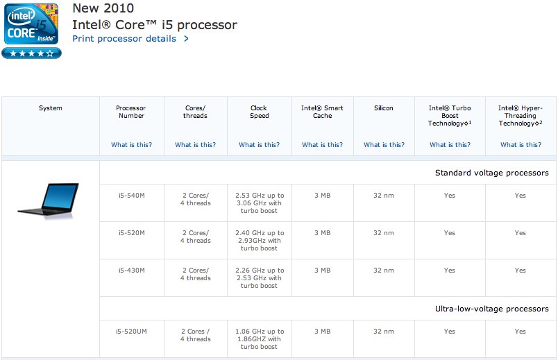Click the Intel Core i5 processor heading

[155, 25]
